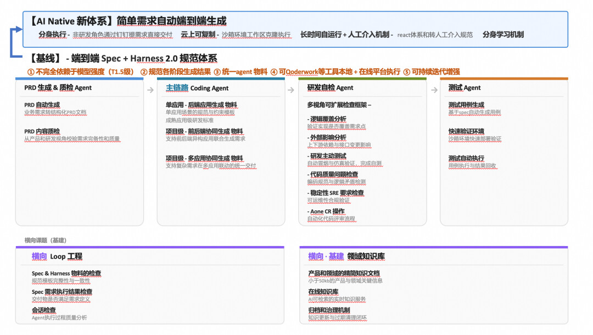Select '项目级 - 多应用协同生成 物料'
Viewport: 593px width, 335px height.
204,158
